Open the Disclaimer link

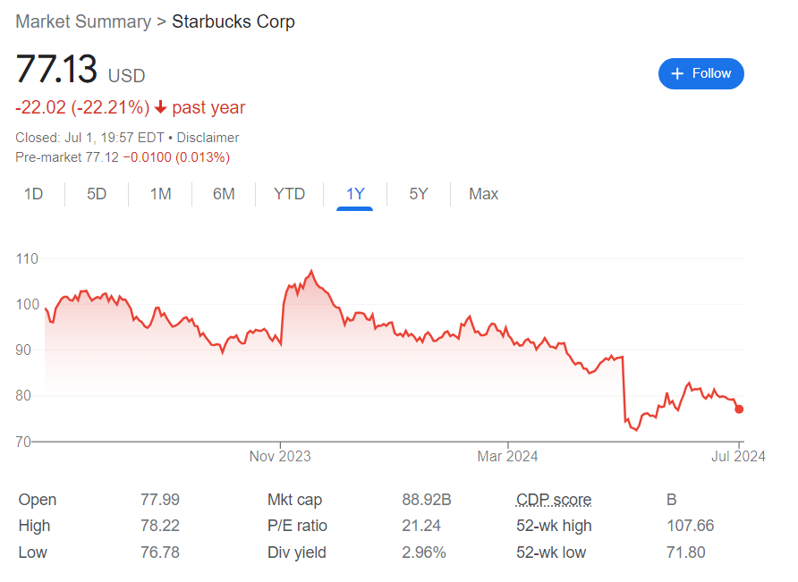pos(208,138)
